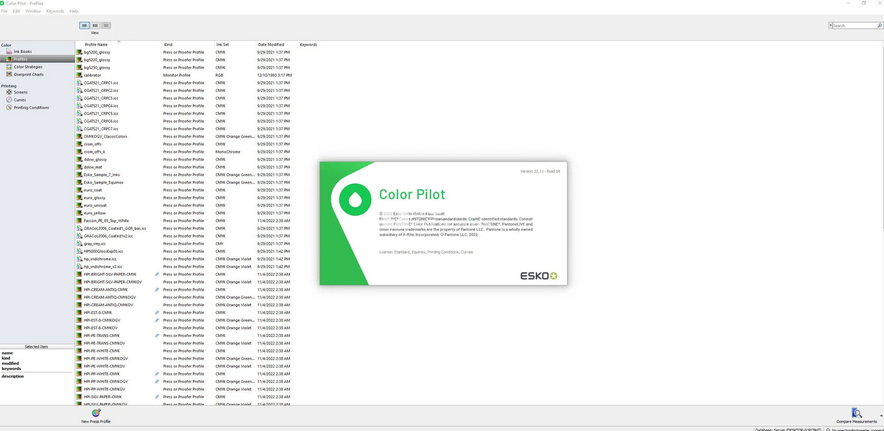Viewport: 884px width, 431px height.
Task: Open the Help menu
Action: [x=74, y=11]
